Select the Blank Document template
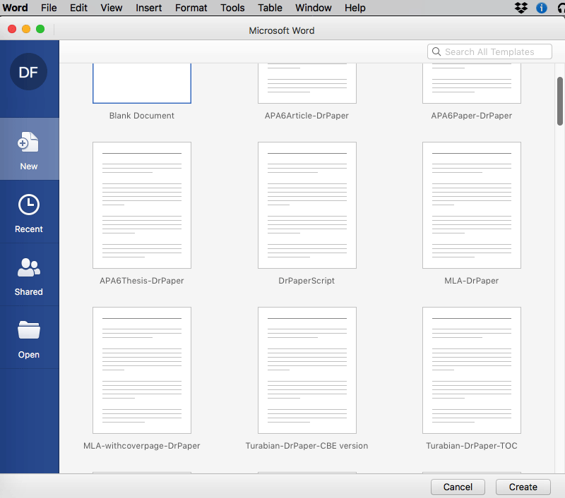This screenshot has height=498, width=565. [x=142, y=83]
